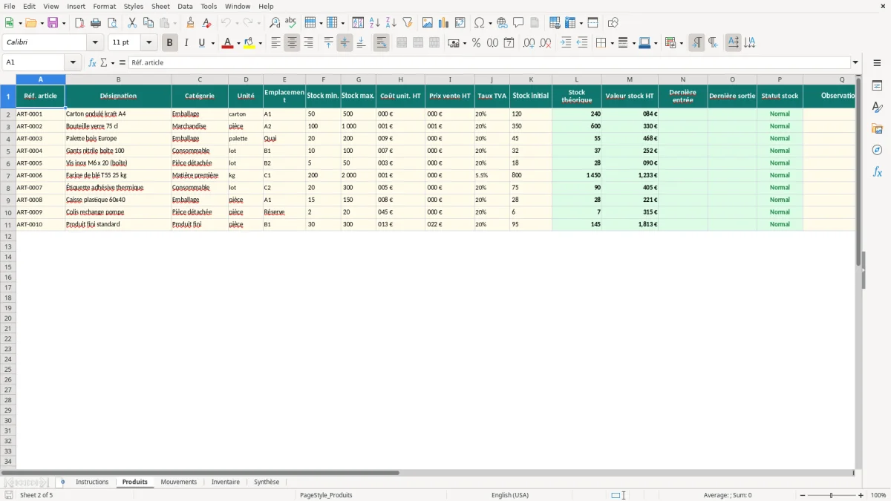Insert a comment

click(518, 23)
